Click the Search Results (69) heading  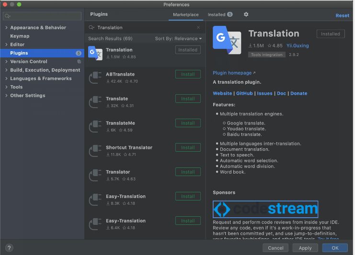[110, 38]
